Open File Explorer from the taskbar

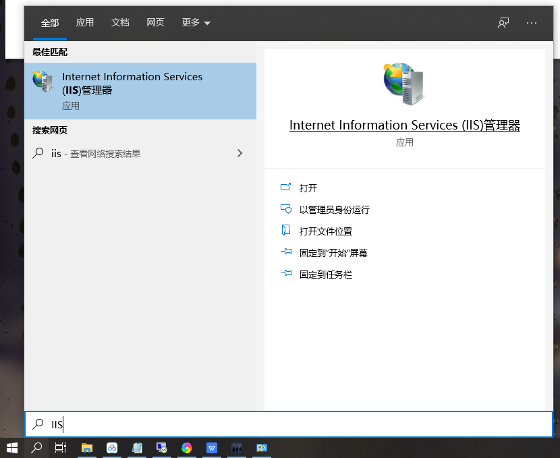click(87, 448)
